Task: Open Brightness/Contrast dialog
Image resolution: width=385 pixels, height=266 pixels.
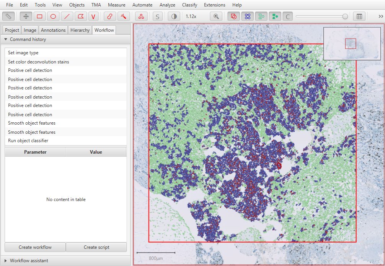Action: [x=174, y=16]
